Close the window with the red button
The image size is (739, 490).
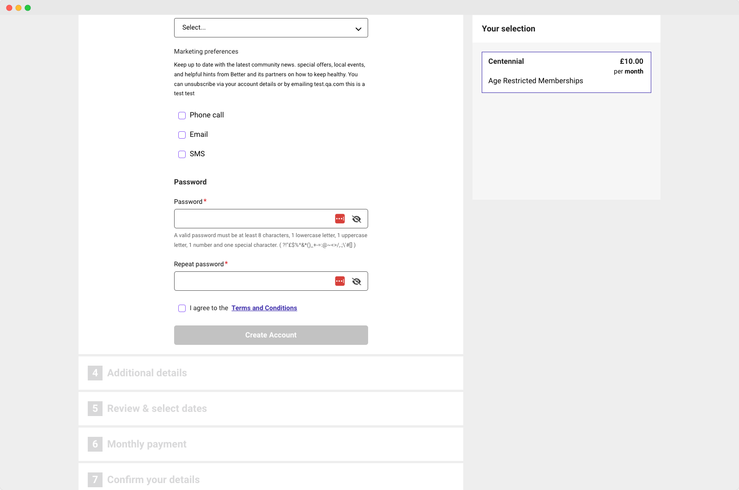[9, 8]
